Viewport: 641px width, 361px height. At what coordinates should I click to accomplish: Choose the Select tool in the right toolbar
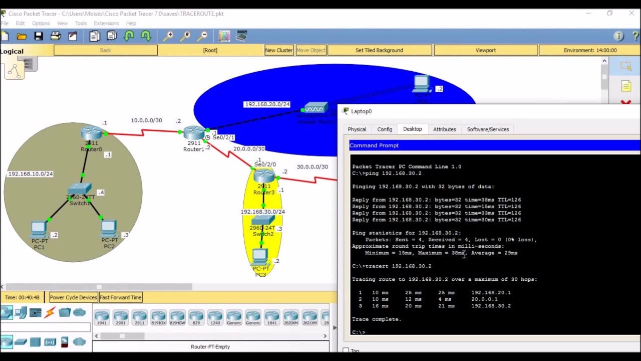[x=626, y=66]
